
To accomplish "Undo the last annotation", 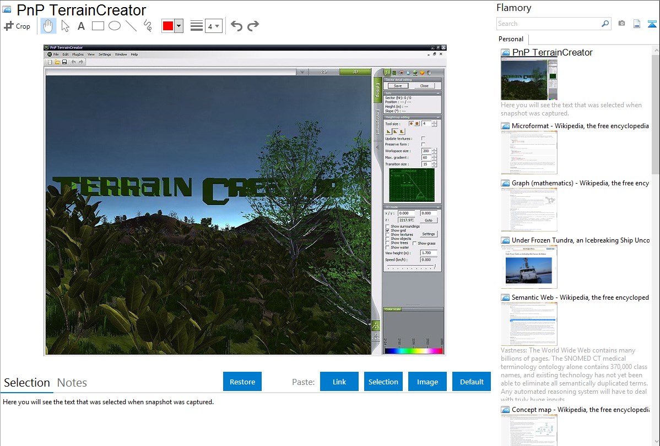I will pos(236,26).
